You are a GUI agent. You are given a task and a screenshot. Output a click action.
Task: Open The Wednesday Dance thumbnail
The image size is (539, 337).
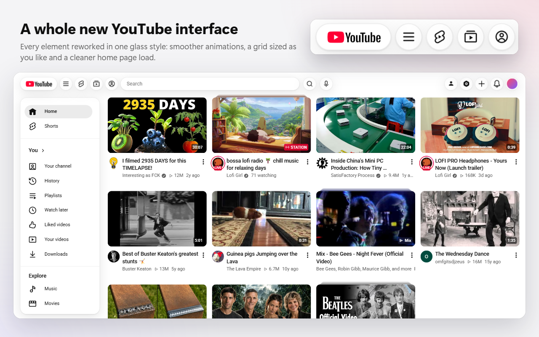(x=470, y=219)
